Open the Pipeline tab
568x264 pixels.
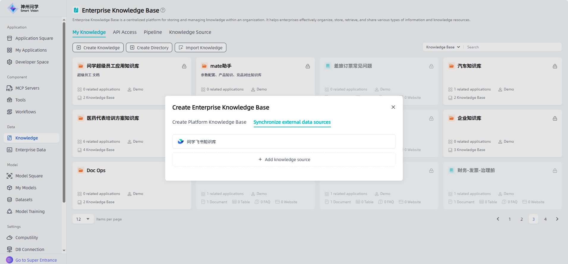(x=153, y=32)
